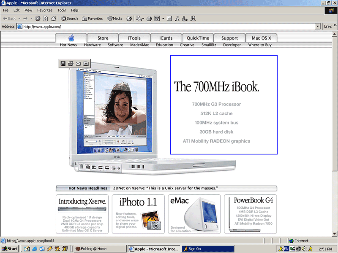Switch to Folding @ Home taskbar button
This screenshot has height=253, width=338.
(x=100, y=249)
